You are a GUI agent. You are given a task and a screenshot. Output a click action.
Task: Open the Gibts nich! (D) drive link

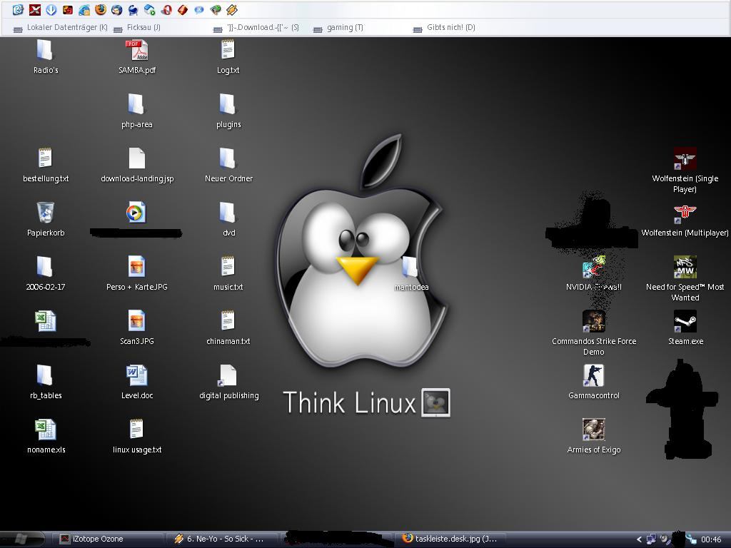tap(444, 28)
